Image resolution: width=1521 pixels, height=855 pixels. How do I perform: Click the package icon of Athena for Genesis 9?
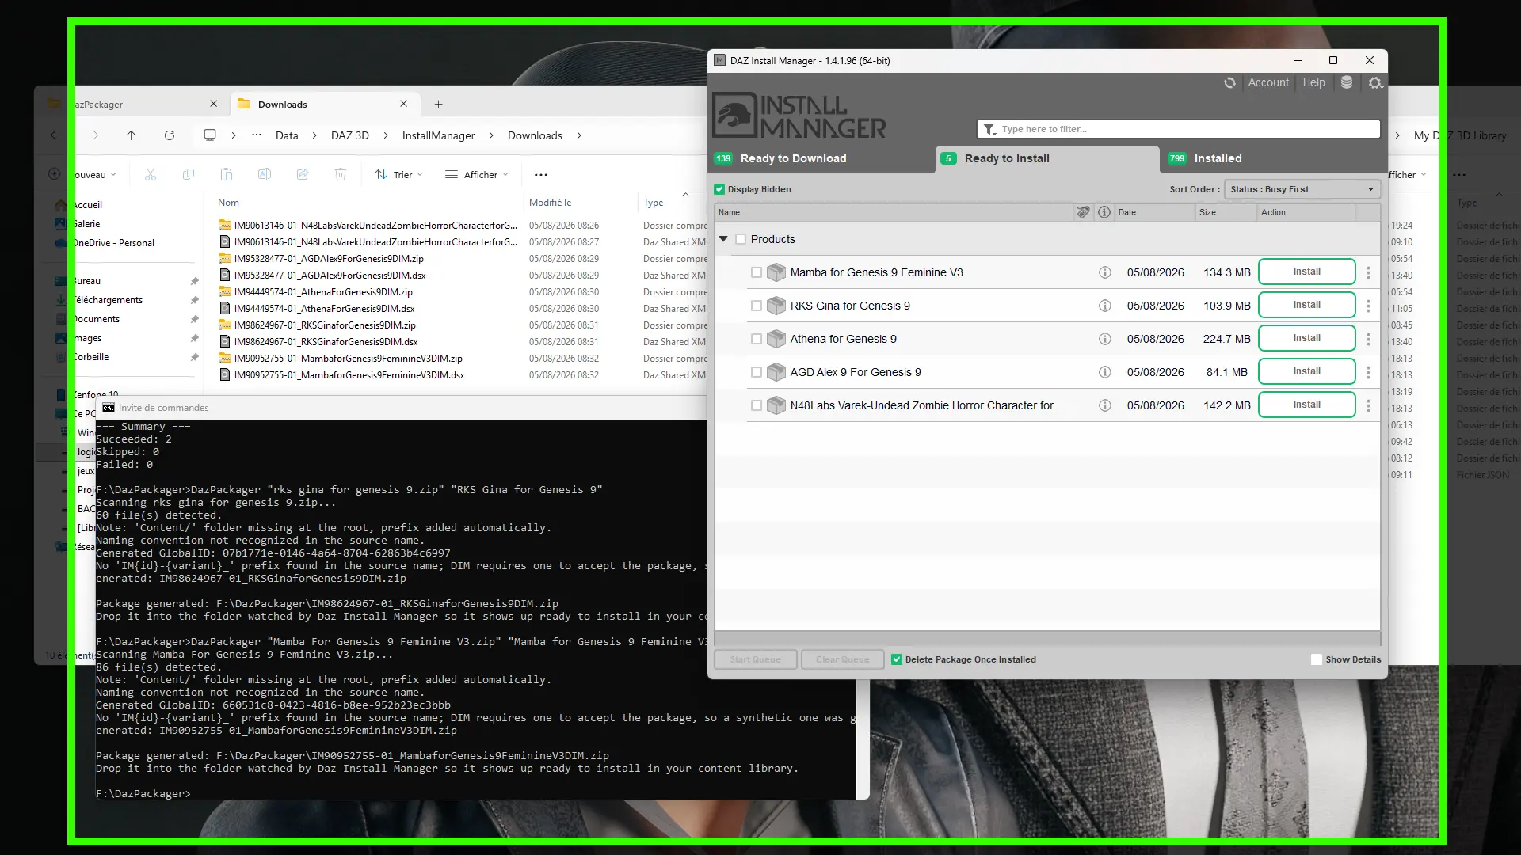pyautogui.click(x=776, y=339)
